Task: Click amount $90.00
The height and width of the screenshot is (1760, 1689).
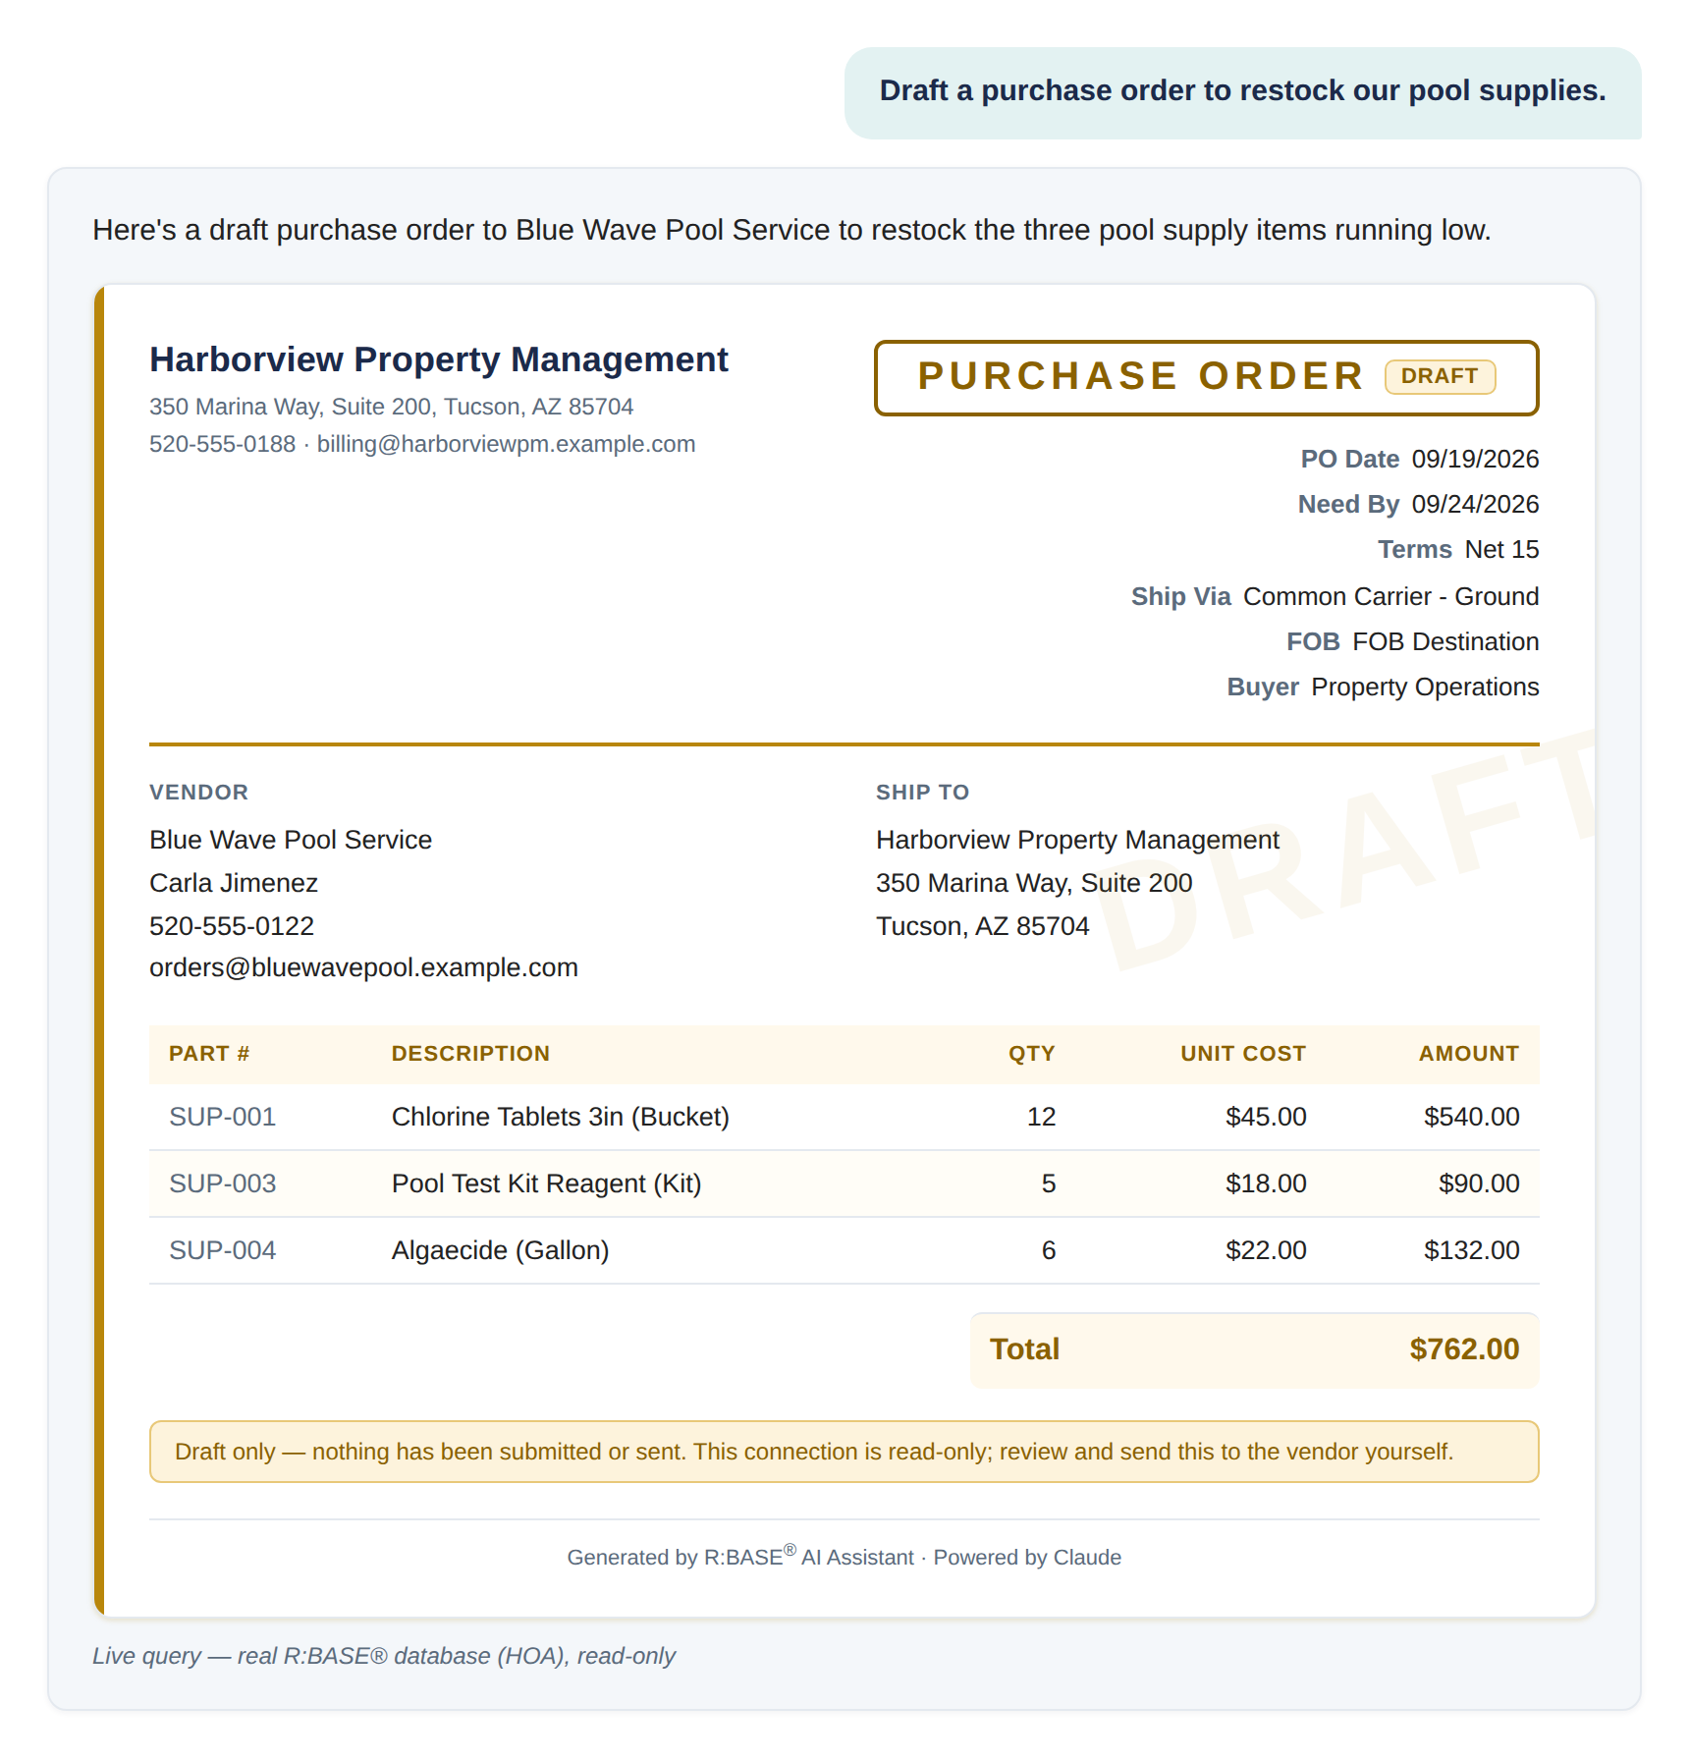Action: pos(1479,1183)
